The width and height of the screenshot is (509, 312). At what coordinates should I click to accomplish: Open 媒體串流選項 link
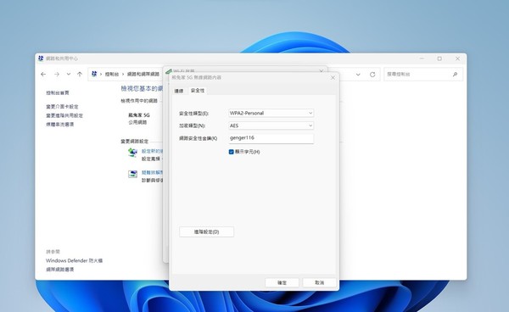[x=59, y=125]
